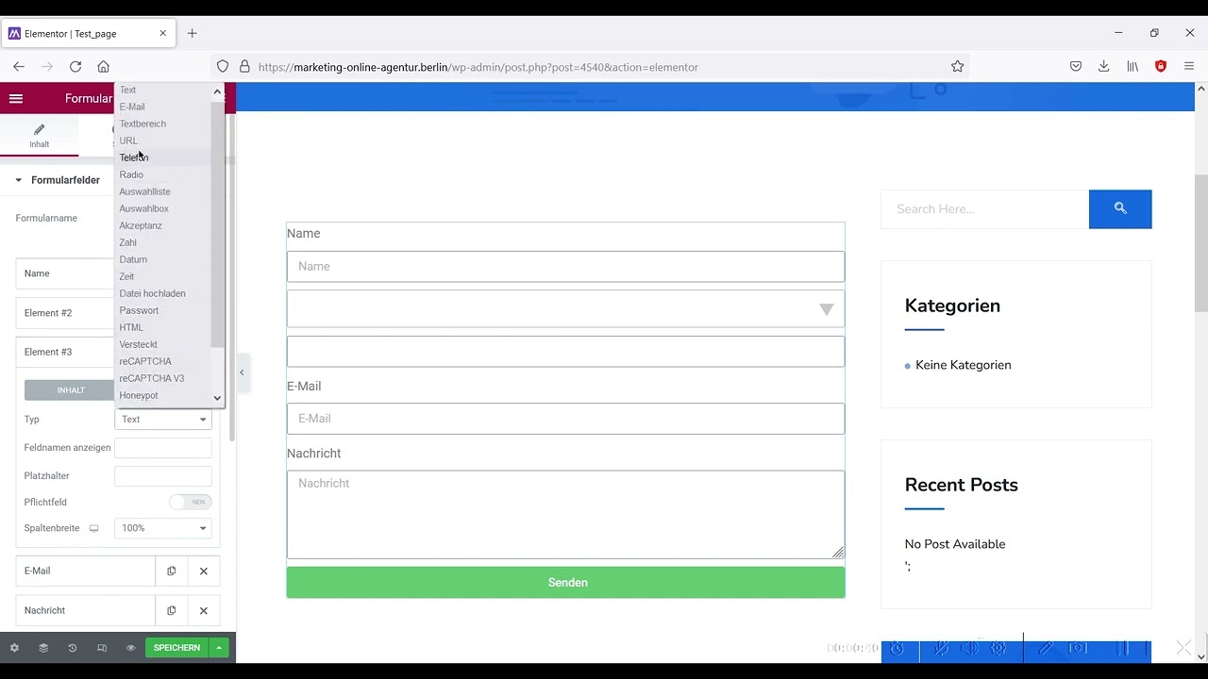Image resolution: width=1208 pixels, height=679 pixels.
Task: Switch responsive mode icon
Action: coord(102,648)
